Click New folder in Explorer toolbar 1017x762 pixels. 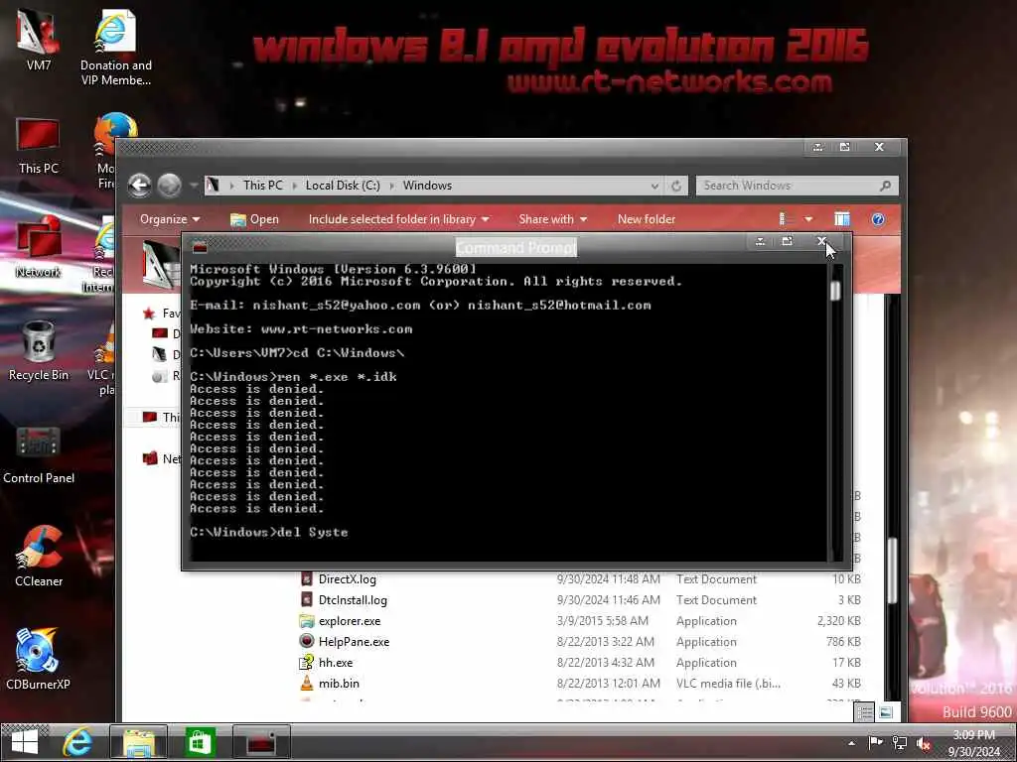(646, 219)
